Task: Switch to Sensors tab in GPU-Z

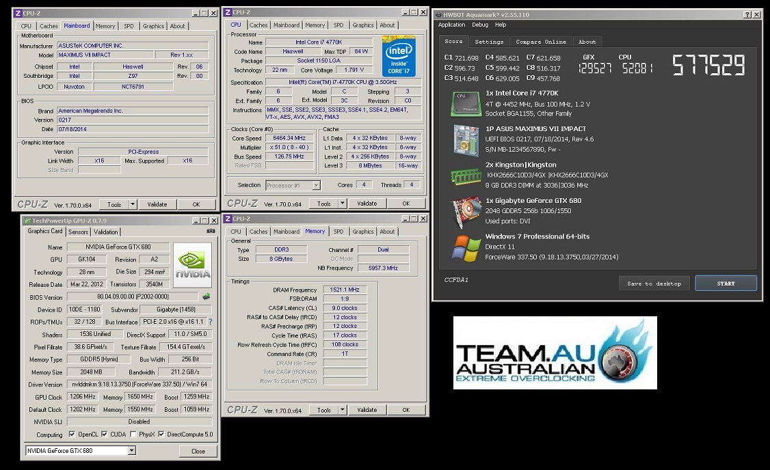Action: coord(78,232)
